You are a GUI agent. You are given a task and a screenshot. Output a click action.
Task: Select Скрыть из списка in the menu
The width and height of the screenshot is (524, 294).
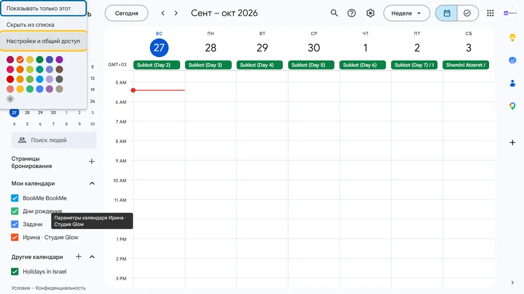pyautogui.click(x=43, y=25)
